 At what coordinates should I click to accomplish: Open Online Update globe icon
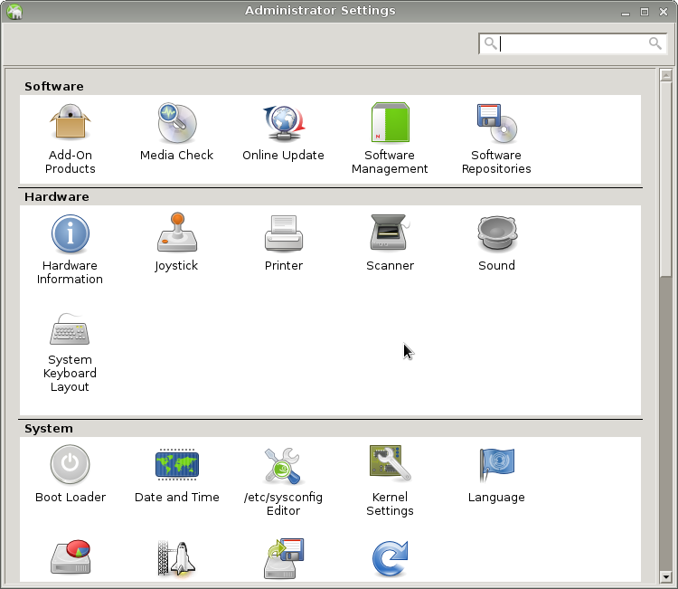click(283, 124)
